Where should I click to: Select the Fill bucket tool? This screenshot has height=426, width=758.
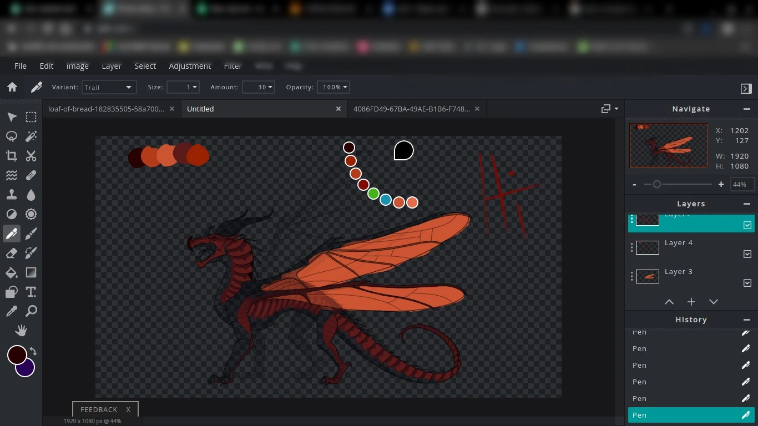[12, 272]
